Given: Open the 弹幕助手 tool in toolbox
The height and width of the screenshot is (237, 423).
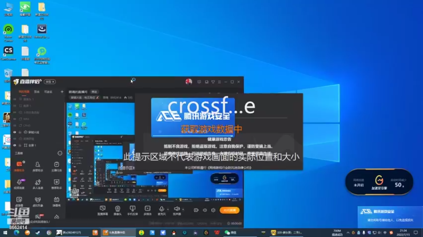Looking at the screenshot, I should (19, 166).
